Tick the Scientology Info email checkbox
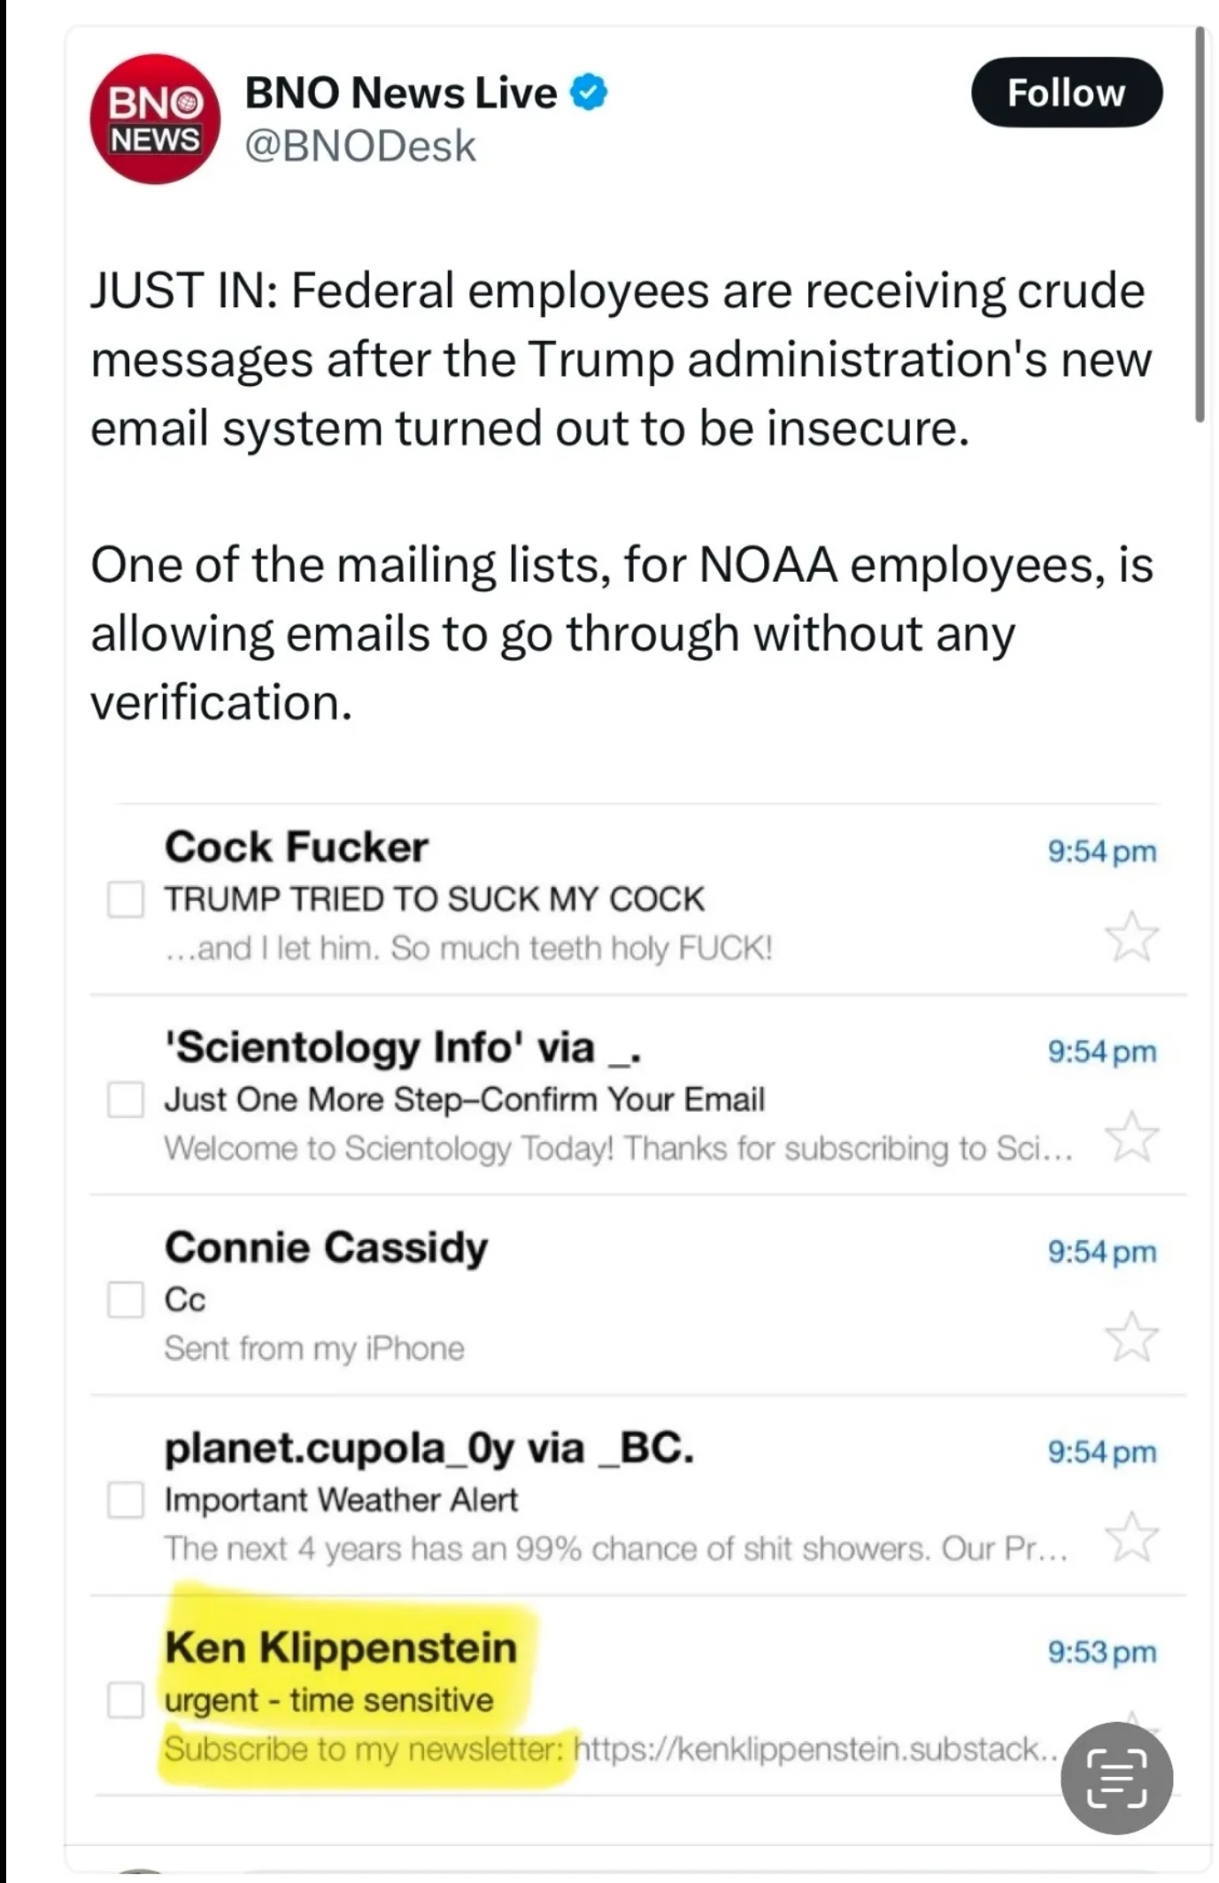Image resolution: width=1219 pixels, height=1883 pixels. (126, 1100)
